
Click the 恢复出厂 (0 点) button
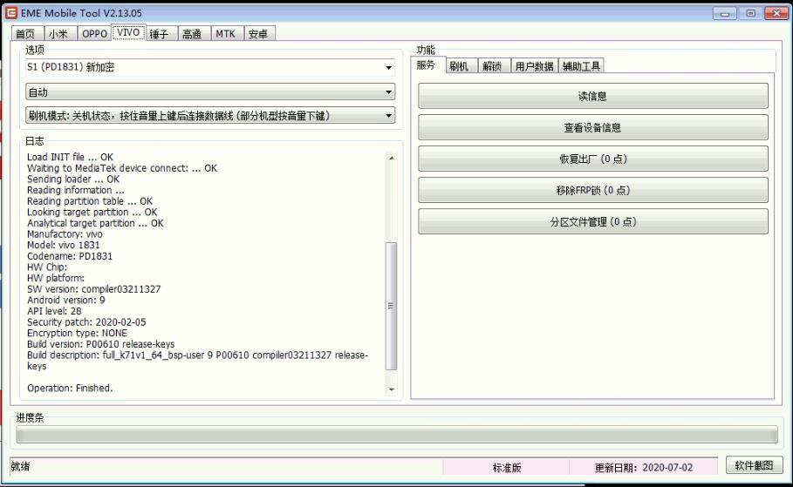592,159
